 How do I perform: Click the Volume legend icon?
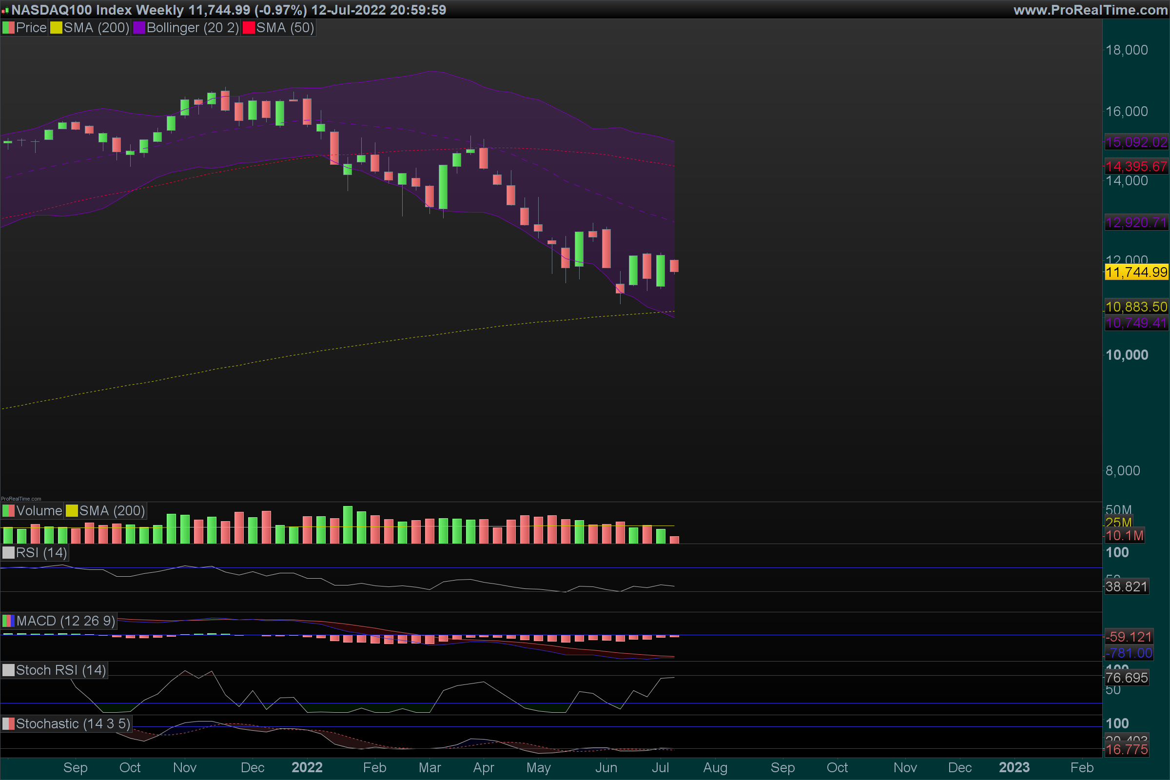click(8, 511)
